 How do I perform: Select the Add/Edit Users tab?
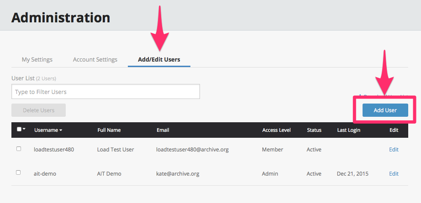click(x=159, y=59)
